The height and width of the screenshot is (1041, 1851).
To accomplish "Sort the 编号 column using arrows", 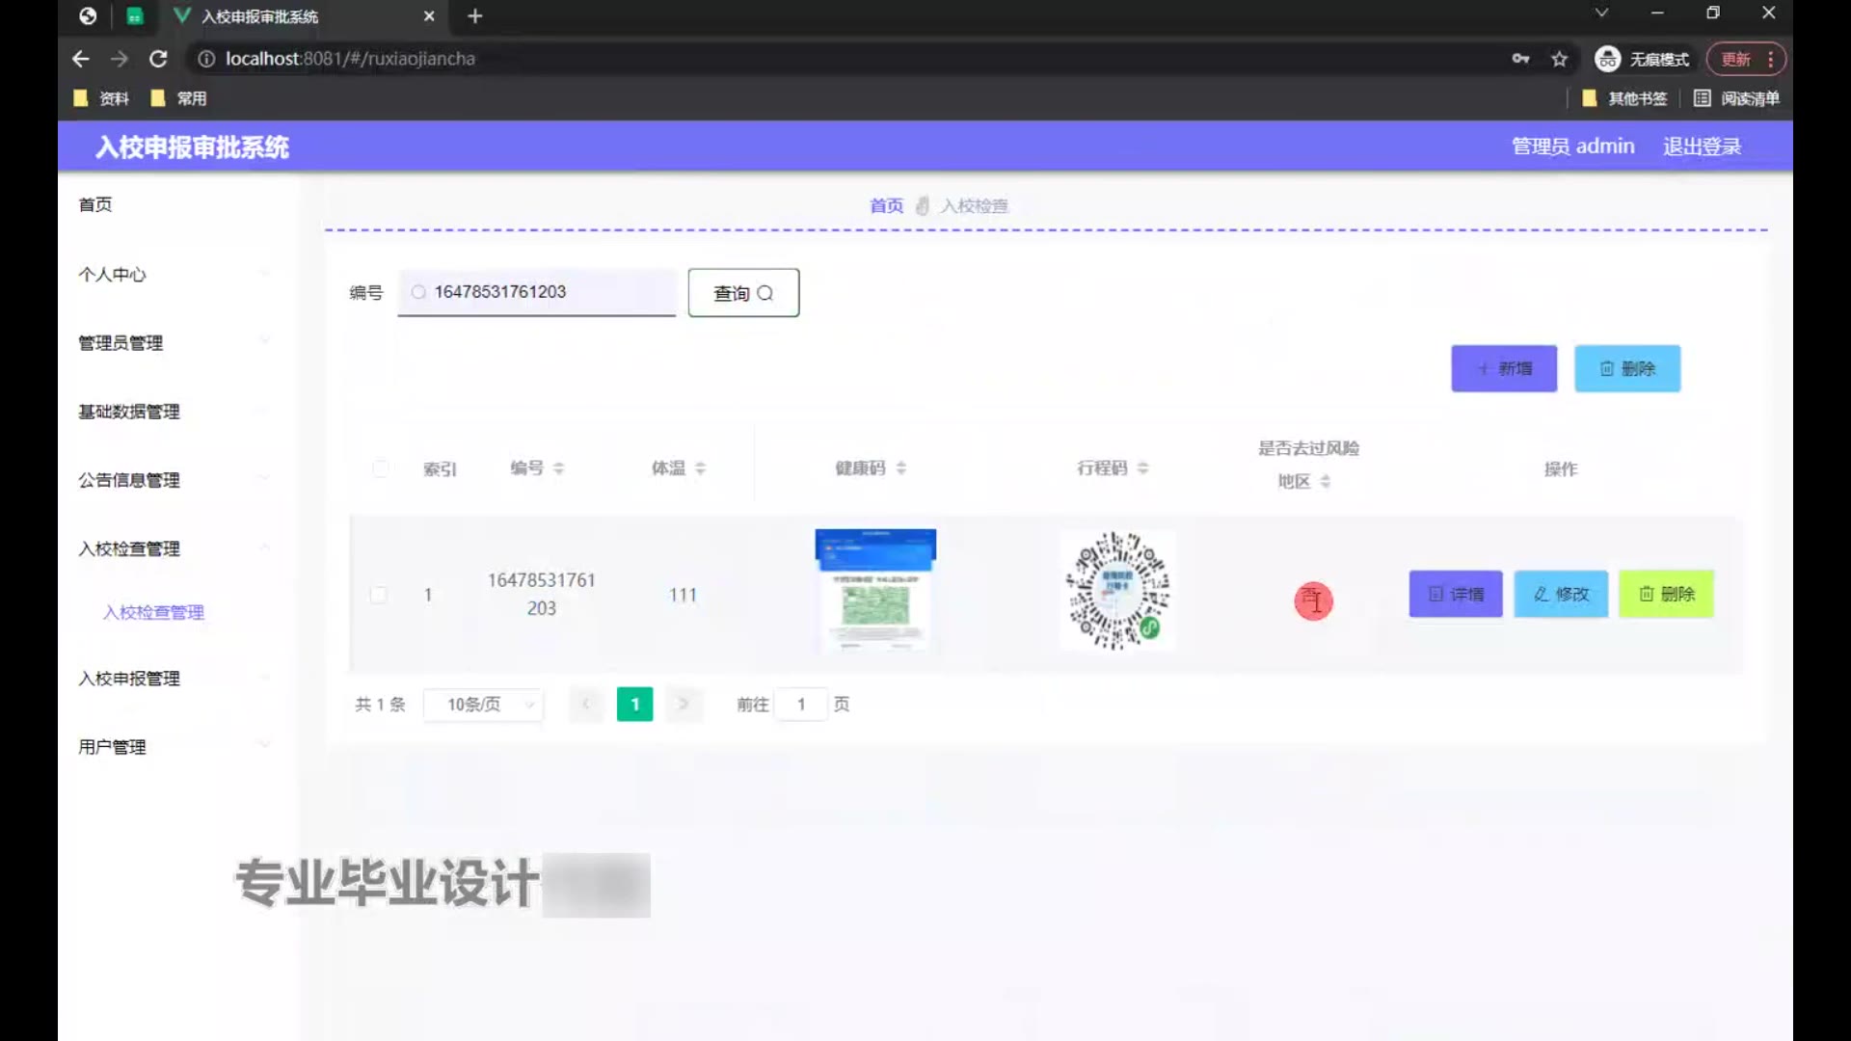I will [x=559, y=468].
